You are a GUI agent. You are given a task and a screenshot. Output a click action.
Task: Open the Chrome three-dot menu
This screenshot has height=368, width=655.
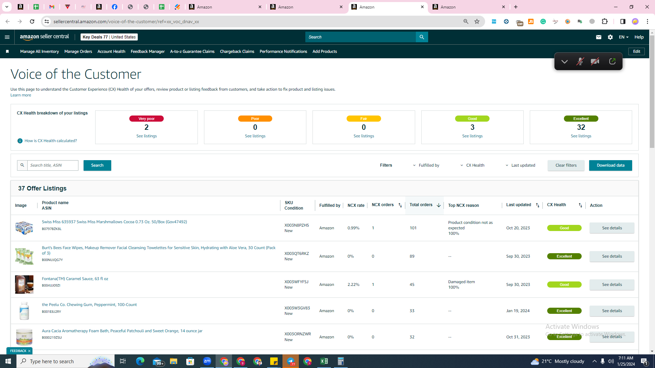(647, 21)
